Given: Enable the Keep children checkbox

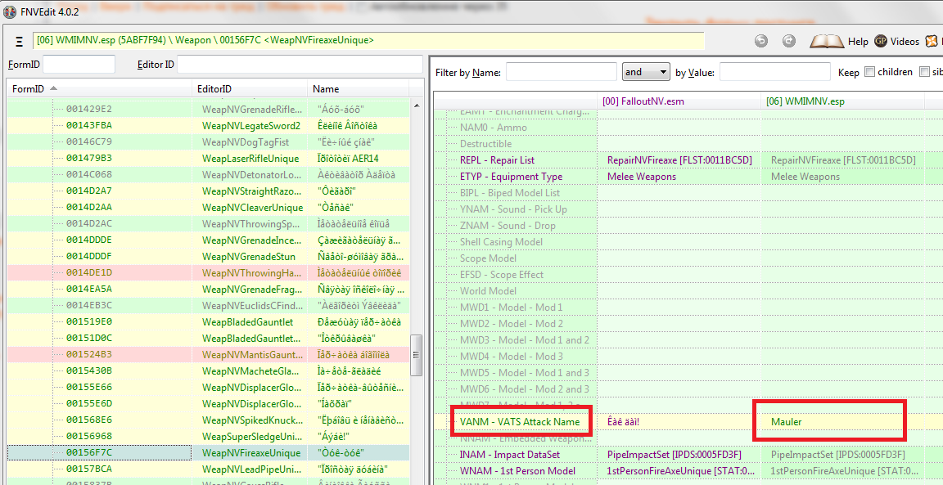Looking at the screenshot, I should pos(869,72).
